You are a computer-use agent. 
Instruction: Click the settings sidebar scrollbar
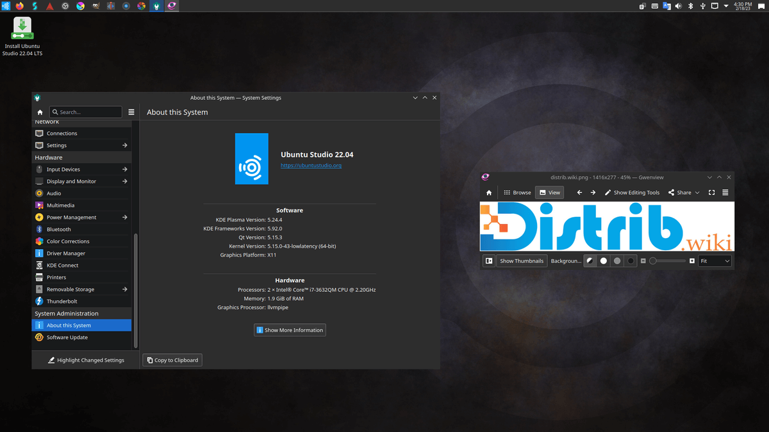[135, 290]
